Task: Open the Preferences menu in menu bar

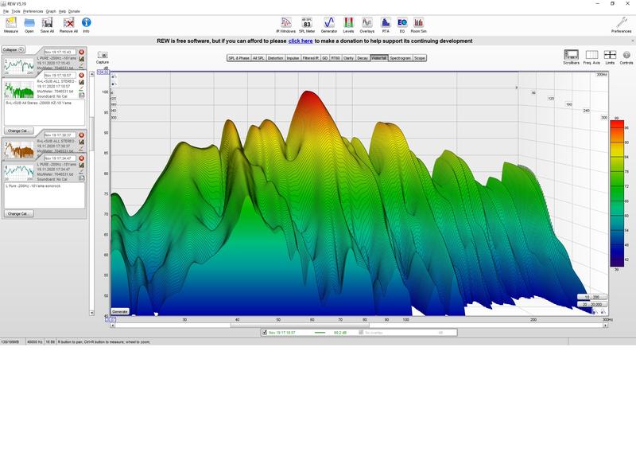Action: 33,11
